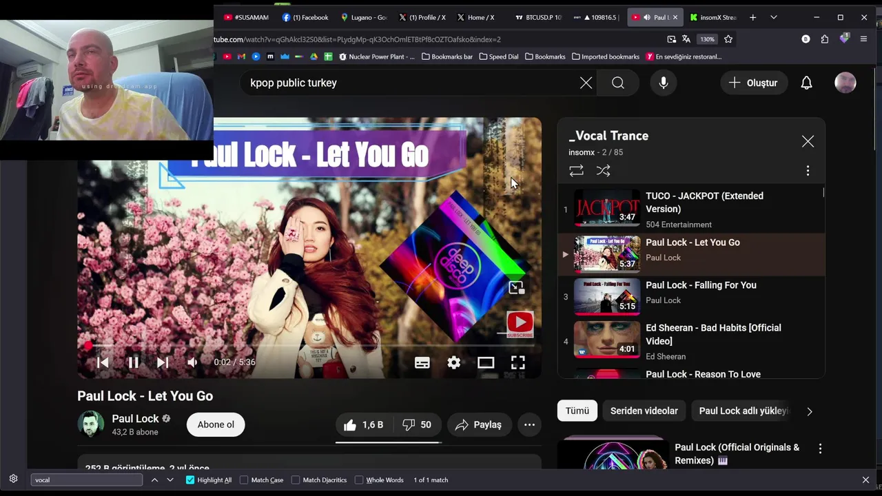Close the find bar

pyautogui.click(x=865, y=479)
